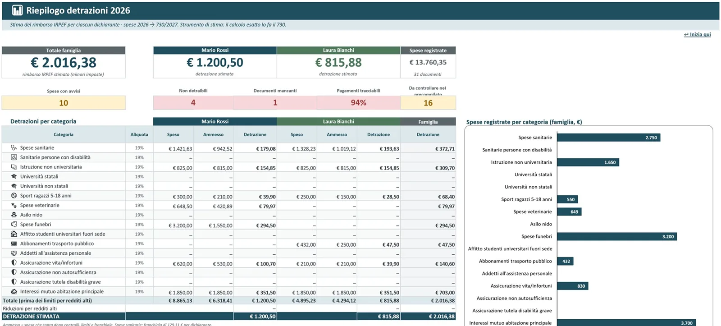Click the paw icon for Spese veterinarie

point(14,205)
